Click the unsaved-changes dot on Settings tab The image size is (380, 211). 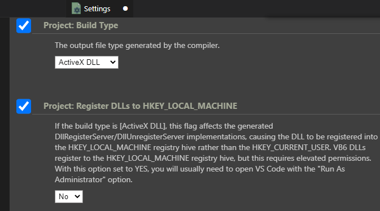pos(125,8)
